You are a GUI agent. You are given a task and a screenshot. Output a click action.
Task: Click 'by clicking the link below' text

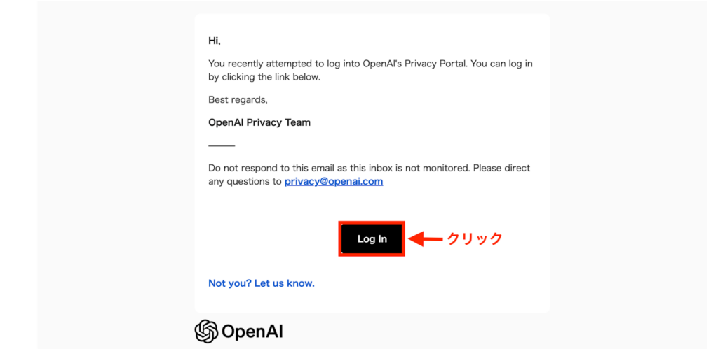point(264,77)
